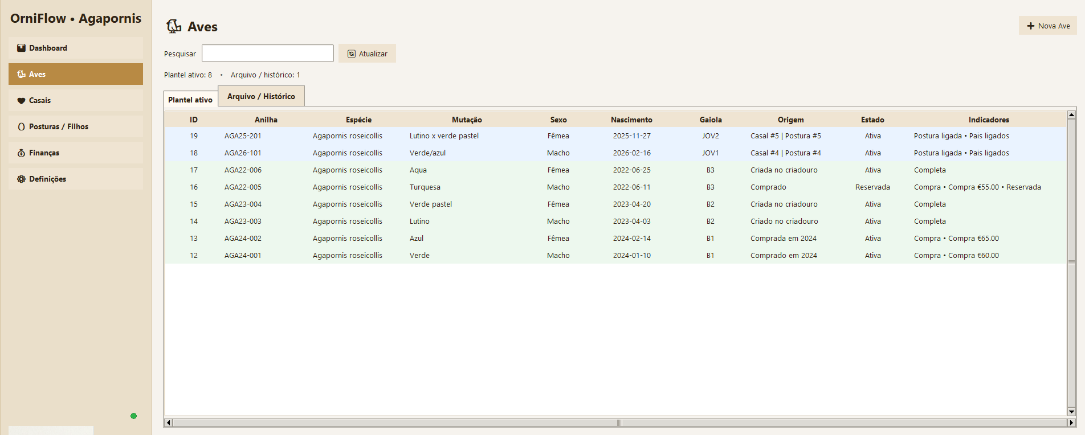The image size is (1085, 435).
Task: Click the egg icon for Posturas / Filhos
Action: (21, 127)
